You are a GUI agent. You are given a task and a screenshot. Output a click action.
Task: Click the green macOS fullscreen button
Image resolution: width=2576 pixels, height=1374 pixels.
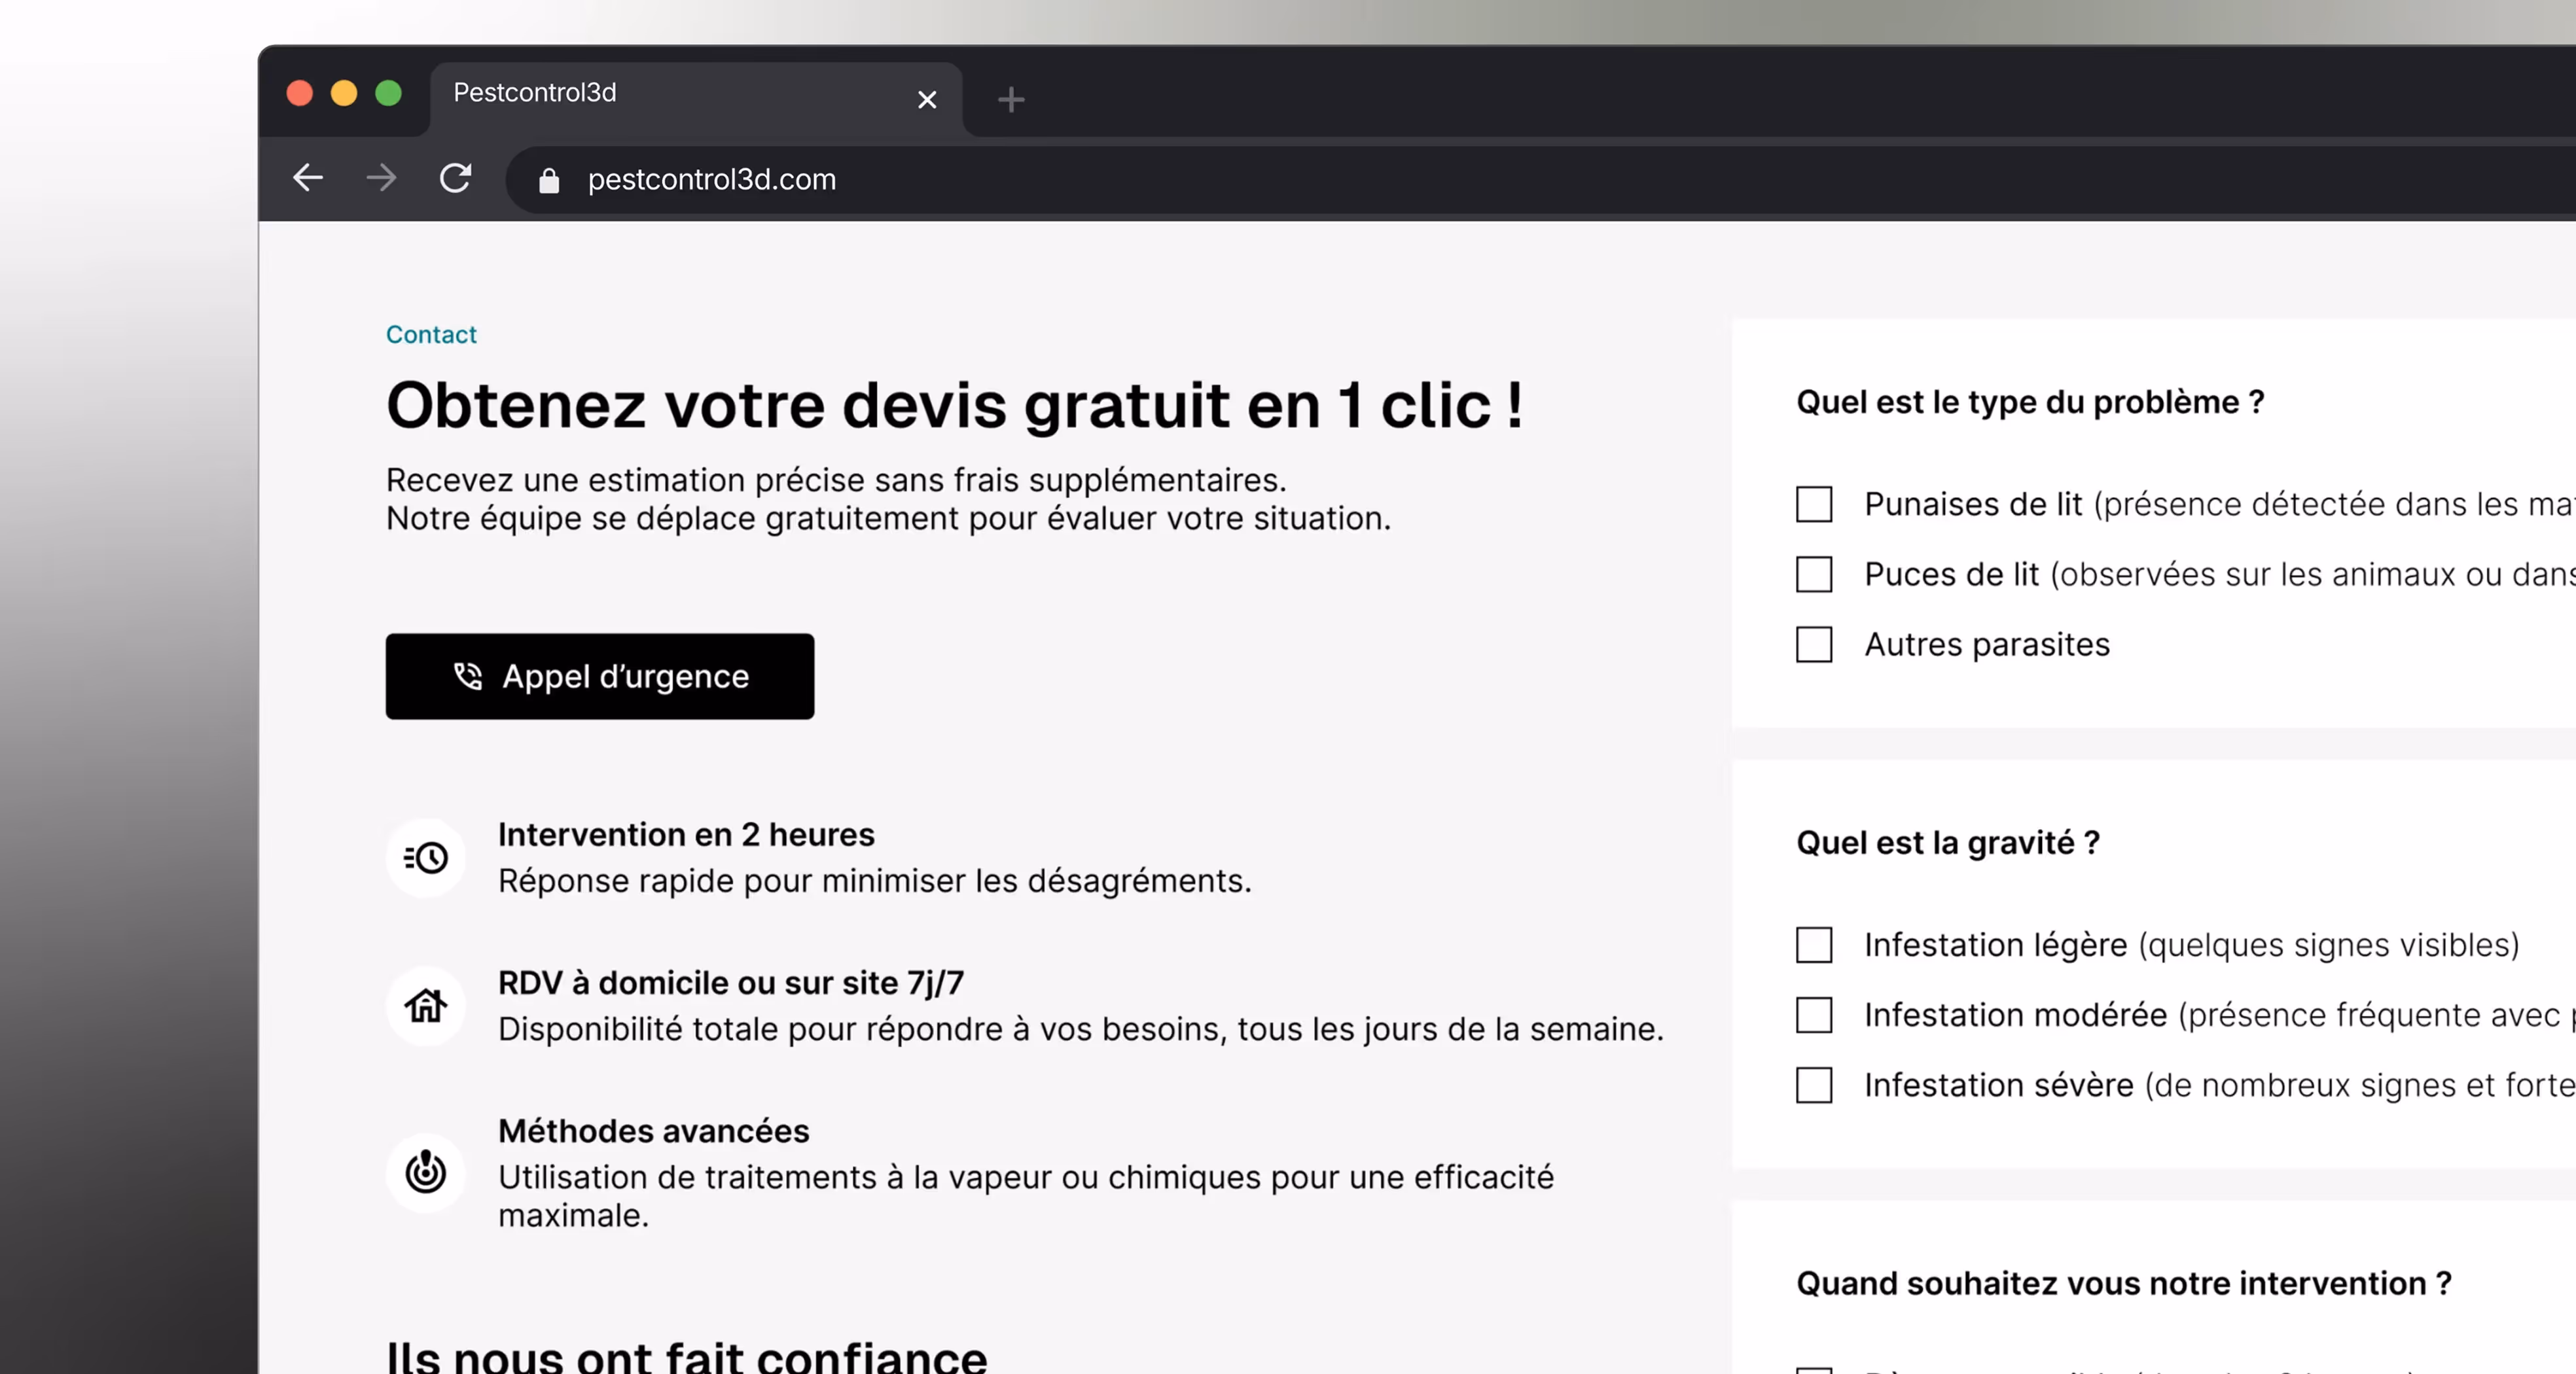point(388,93)
